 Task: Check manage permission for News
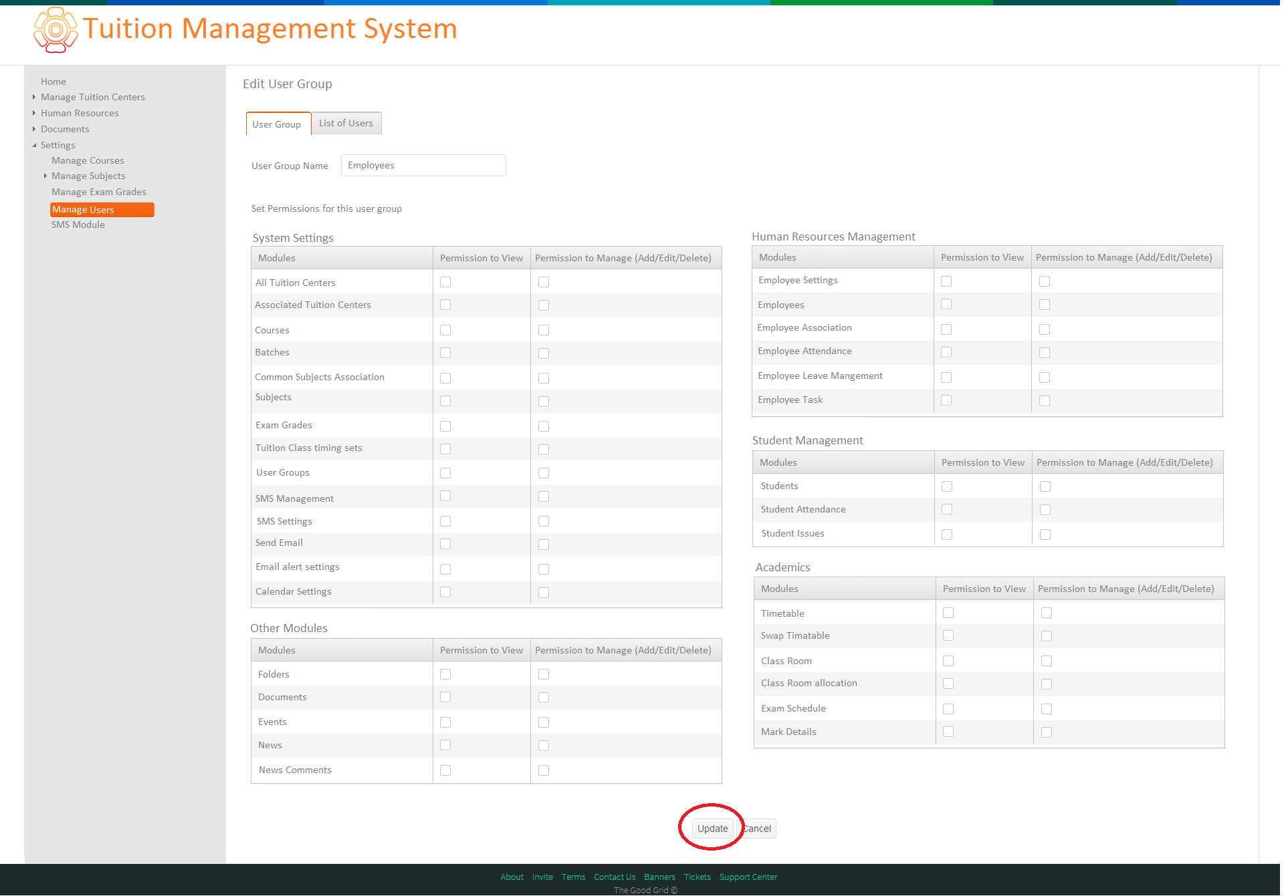click(x=544, y=746)
